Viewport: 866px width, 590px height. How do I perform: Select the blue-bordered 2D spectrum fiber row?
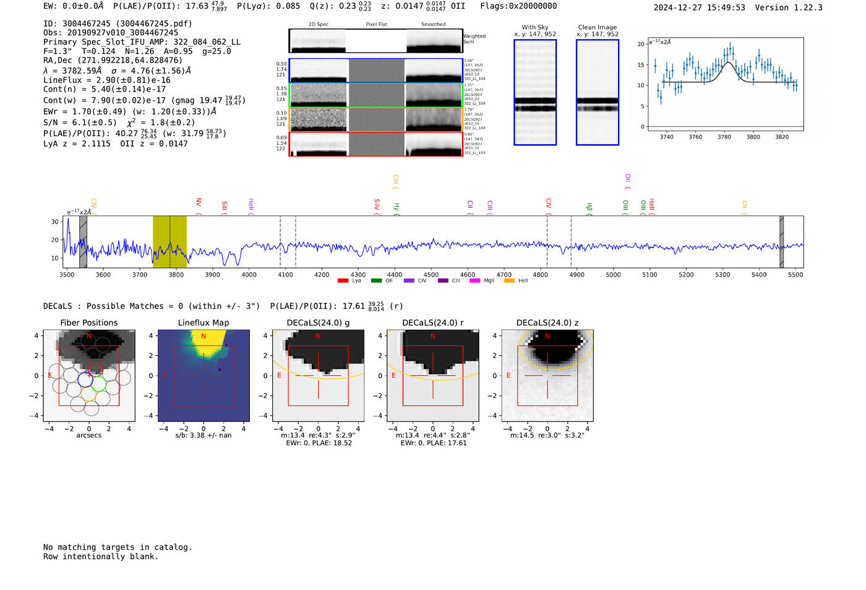point(376,71)
